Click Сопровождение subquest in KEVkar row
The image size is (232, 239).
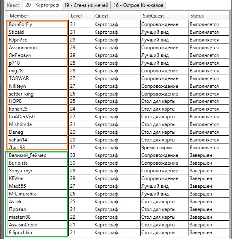click(x=164, y=178)
